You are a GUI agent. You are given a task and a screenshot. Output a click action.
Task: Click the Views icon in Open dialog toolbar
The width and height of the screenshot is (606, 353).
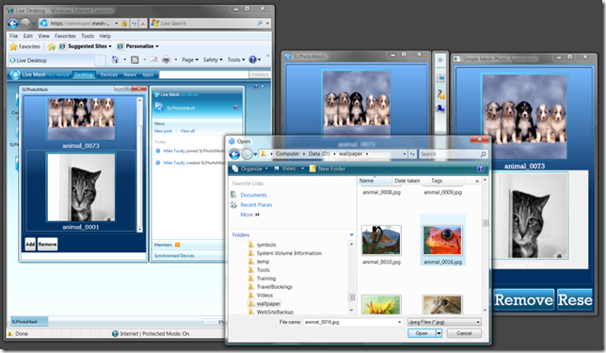coord(277,168)
